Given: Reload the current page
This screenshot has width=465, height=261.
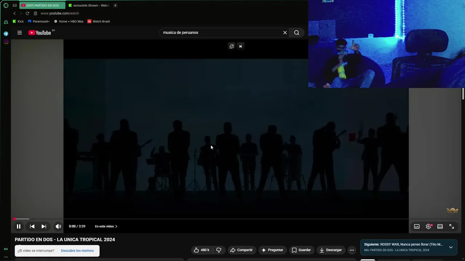Looking at the screenshot, I should [27, 13].
